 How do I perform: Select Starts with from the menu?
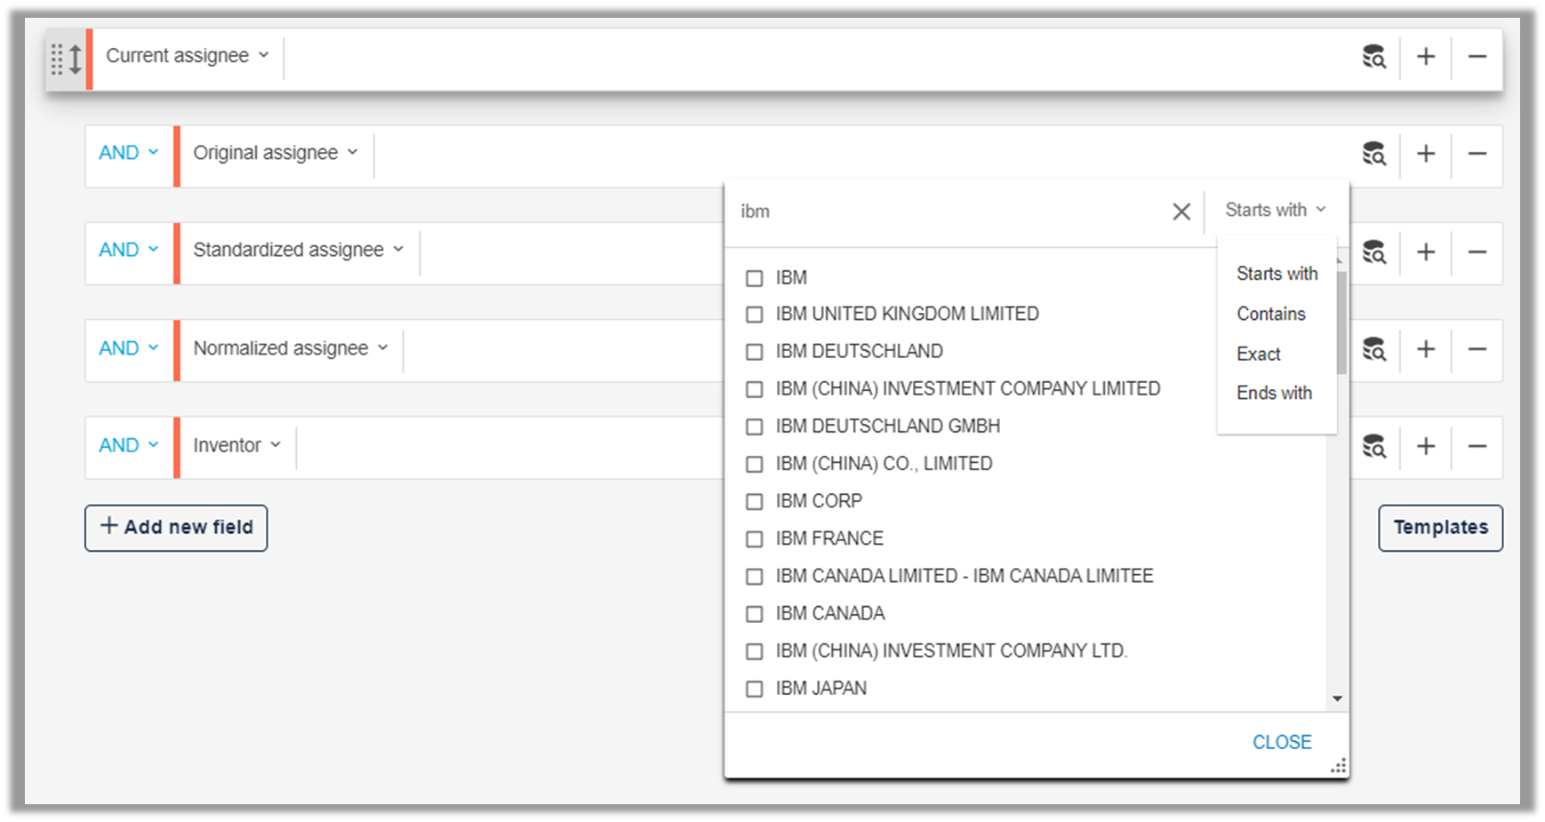(x=1277, y=274)
